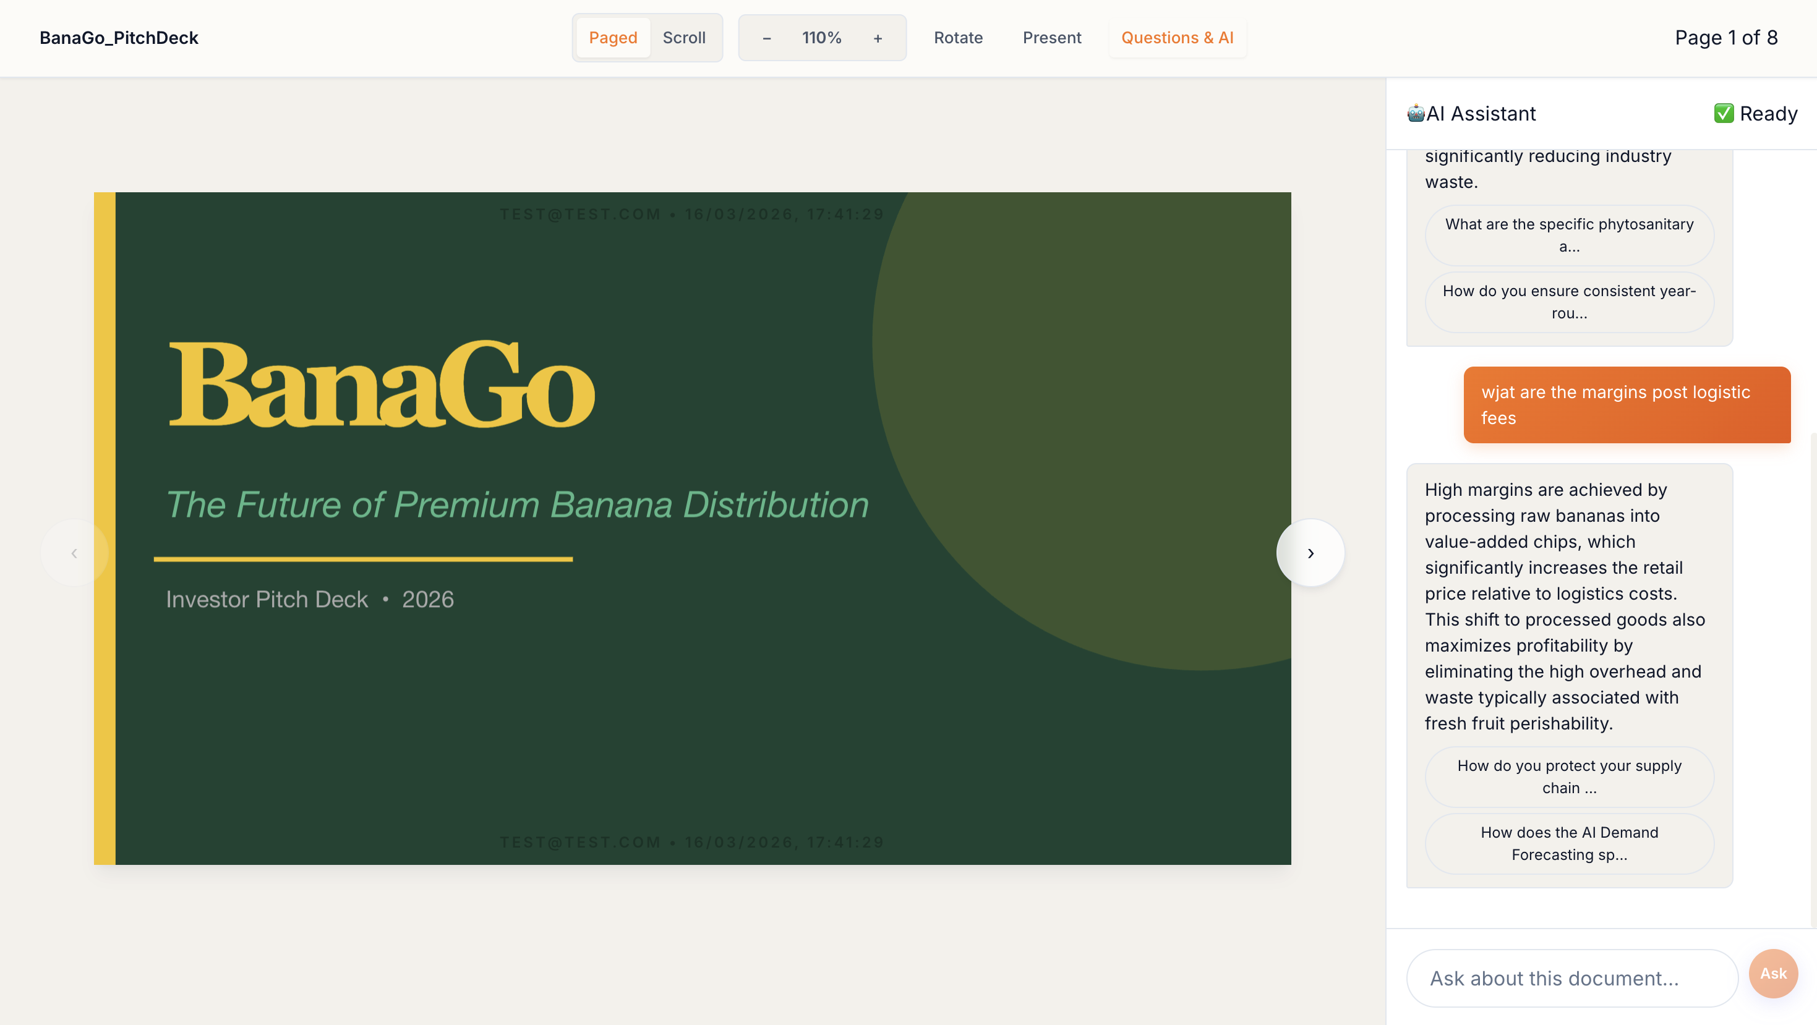The image size is (1817, 1025).
Task: Choose the AI Demand Forecasting suggestion
Action: [x=1569, y=843]
